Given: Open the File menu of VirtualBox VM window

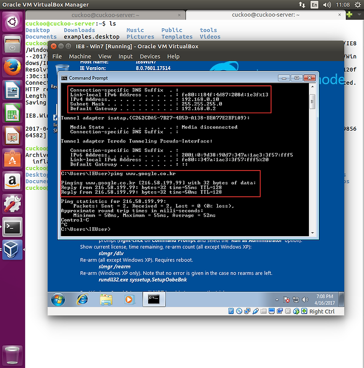Looking at the screenshot, I should 57,57.
